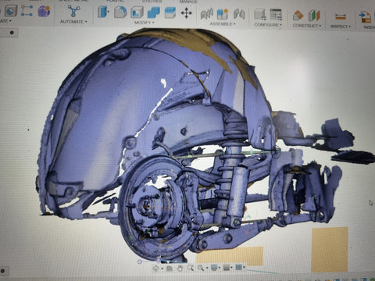Select the Offset Plane icon in Construct
The height and width of the screenshot is (281, 375).
coord(298,15)
